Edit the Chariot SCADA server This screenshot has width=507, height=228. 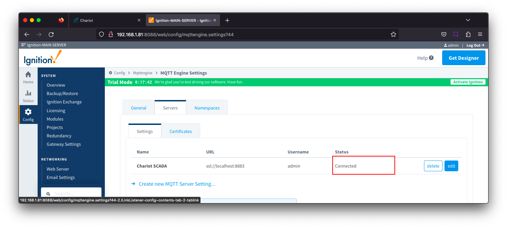point(451,166)
